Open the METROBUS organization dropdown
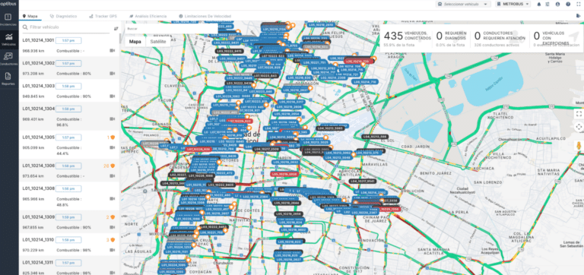 click(x=513, y=4)
